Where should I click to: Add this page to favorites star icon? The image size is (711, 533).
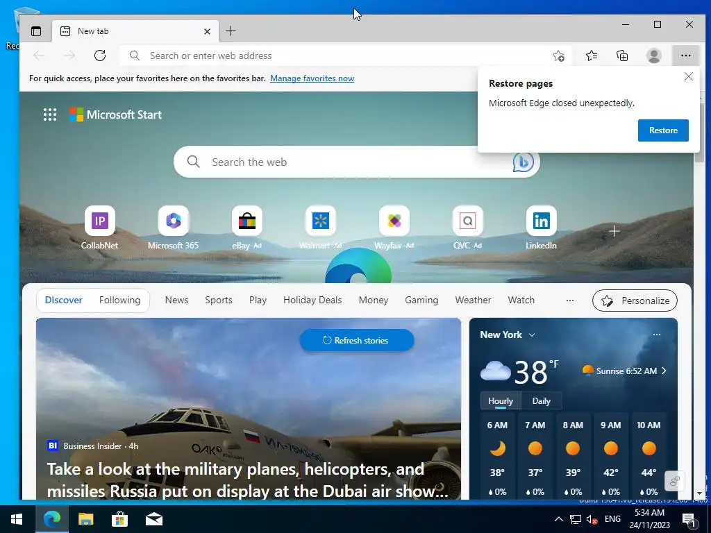(558, 56)
